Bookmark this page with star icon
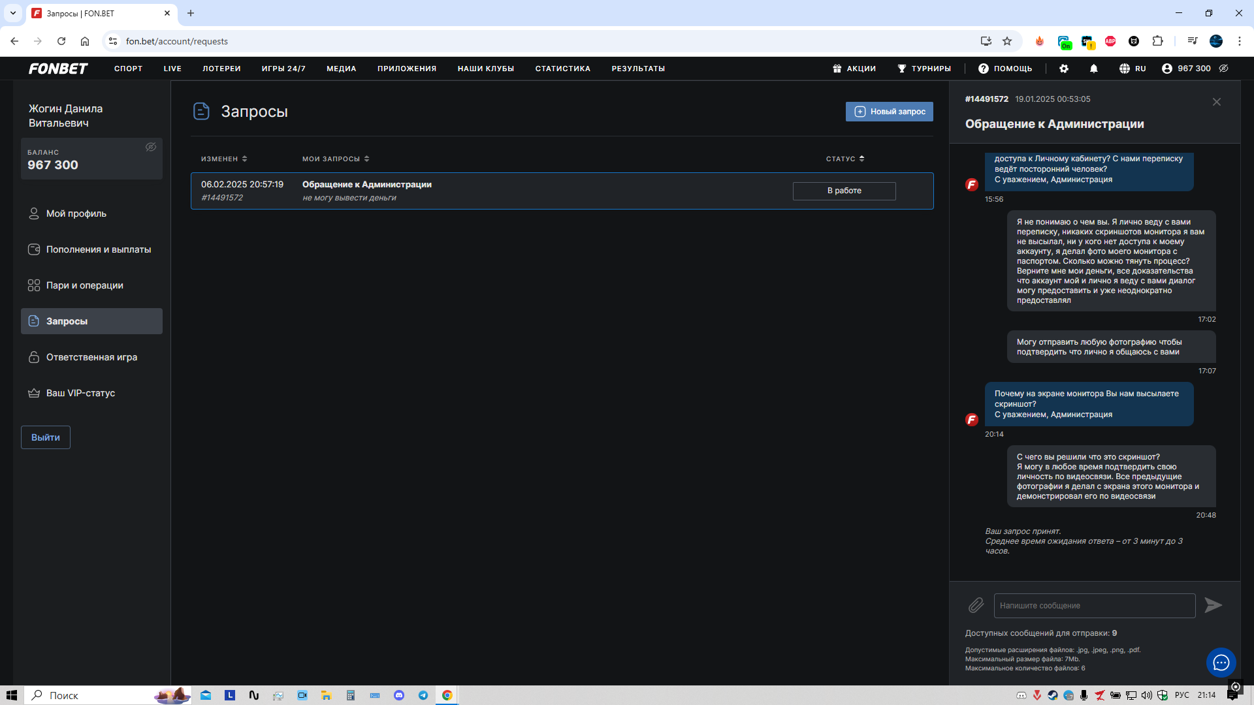Viewport: 1254px width, 705px height. click(1007, 41)
